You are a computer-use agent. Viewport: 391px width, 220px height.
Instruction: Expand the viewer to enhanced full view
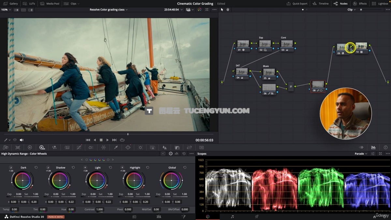pos(207,9)
